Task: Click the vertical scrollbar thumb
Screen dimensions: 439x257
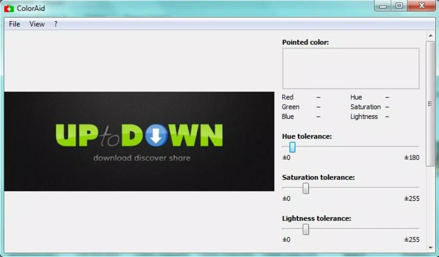Action: [430, 103]
